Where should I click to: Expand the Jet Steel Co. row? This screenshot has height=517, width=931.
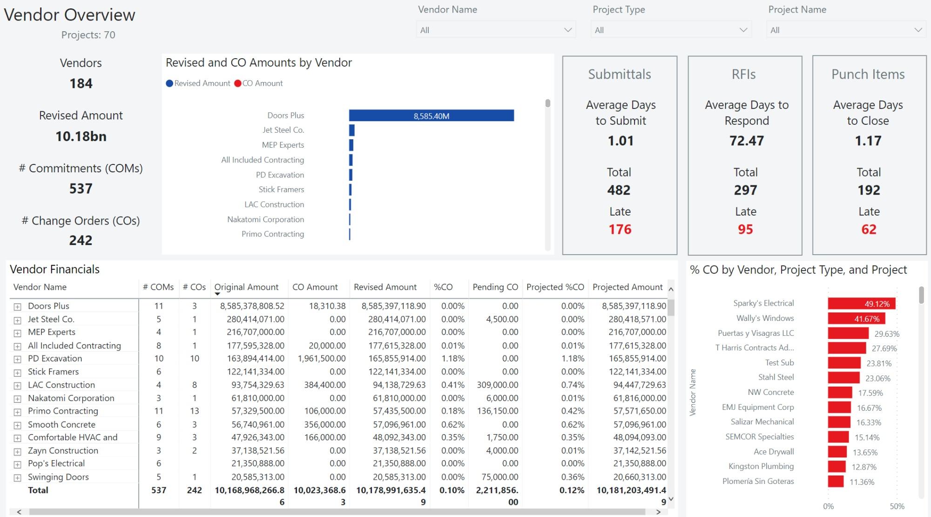tap(18, 320)
